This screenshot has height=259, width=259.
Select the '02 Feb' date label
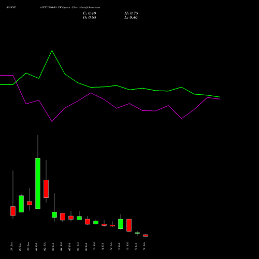(45, 247)
